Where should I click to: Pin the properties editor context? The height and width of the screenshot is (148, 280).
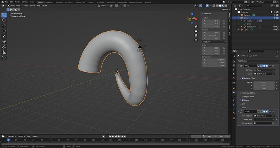277,56
